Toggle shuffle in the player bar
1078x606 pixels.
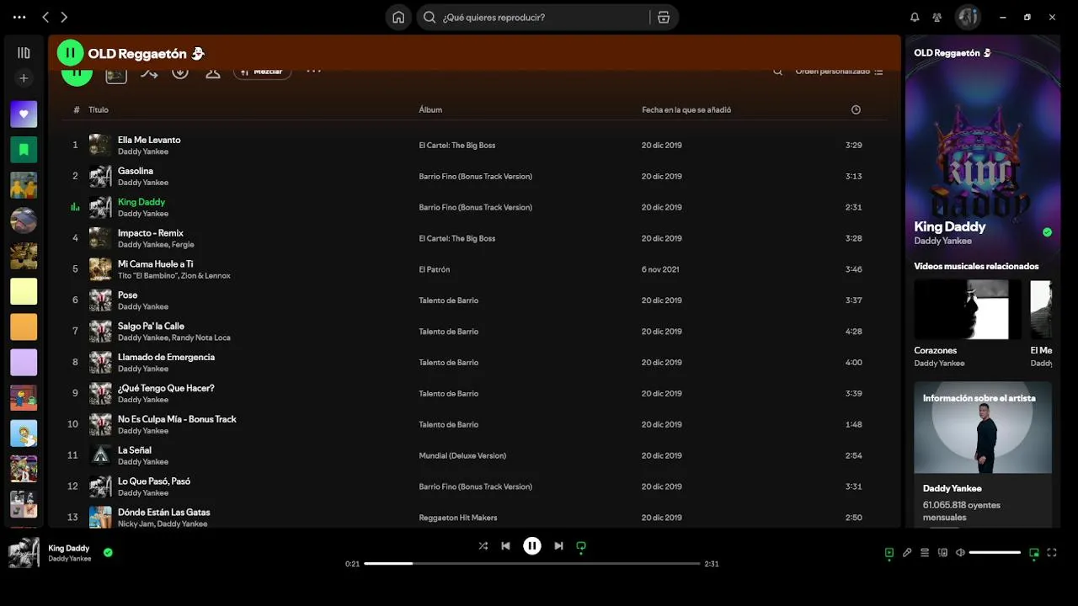483,546
